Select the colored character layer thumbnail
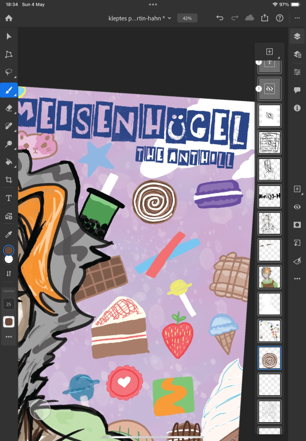The height and width of the screenshot is (441, 306). coord(269,277)
